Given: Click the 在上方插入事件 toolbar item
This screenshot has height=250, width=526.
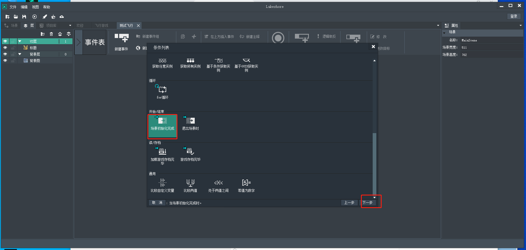Looking at the screenshot, I should coord(219,37).
